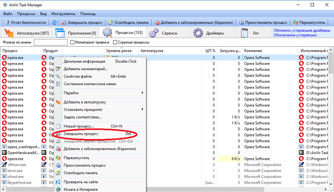Viewport: 334px width, 192px height.
Task: Open the Процессы menu
Action: [x=26, y=14]
